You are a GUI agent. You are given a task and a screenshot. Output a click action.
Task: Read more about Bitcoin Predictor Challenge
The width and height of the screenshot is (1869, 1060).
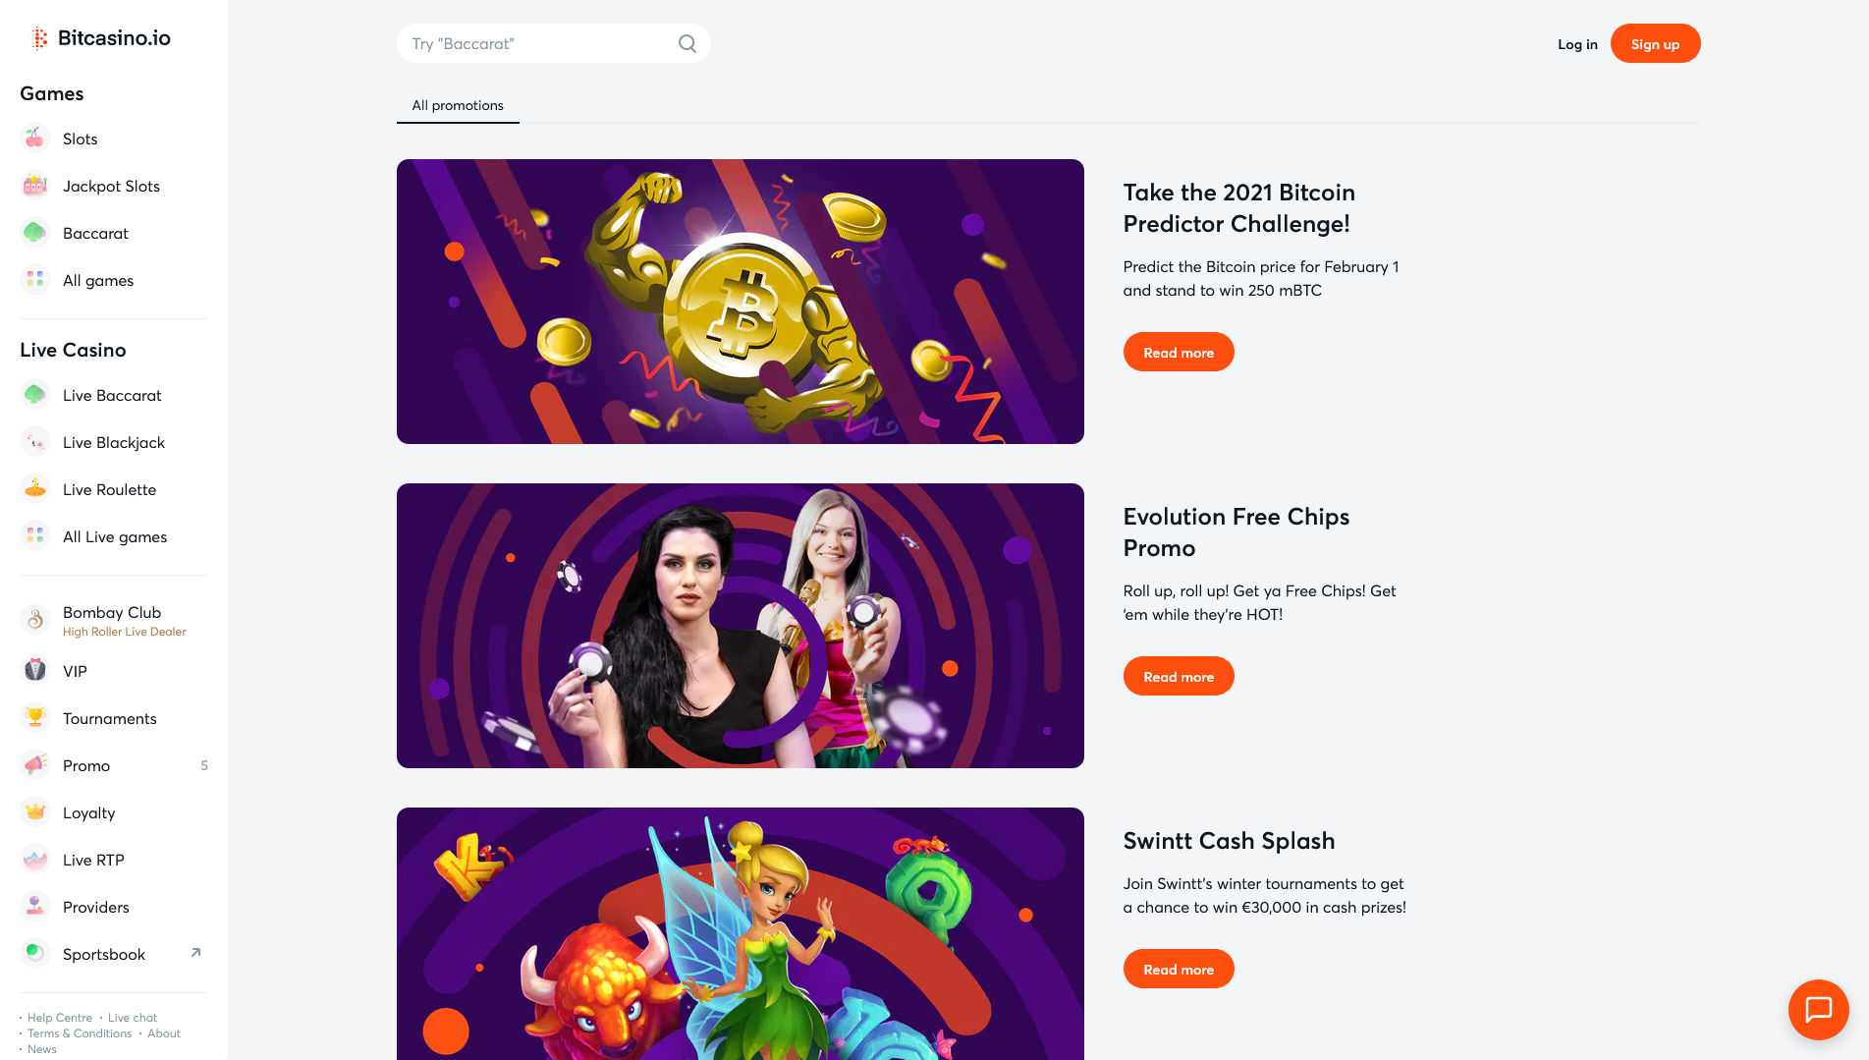1179,352
